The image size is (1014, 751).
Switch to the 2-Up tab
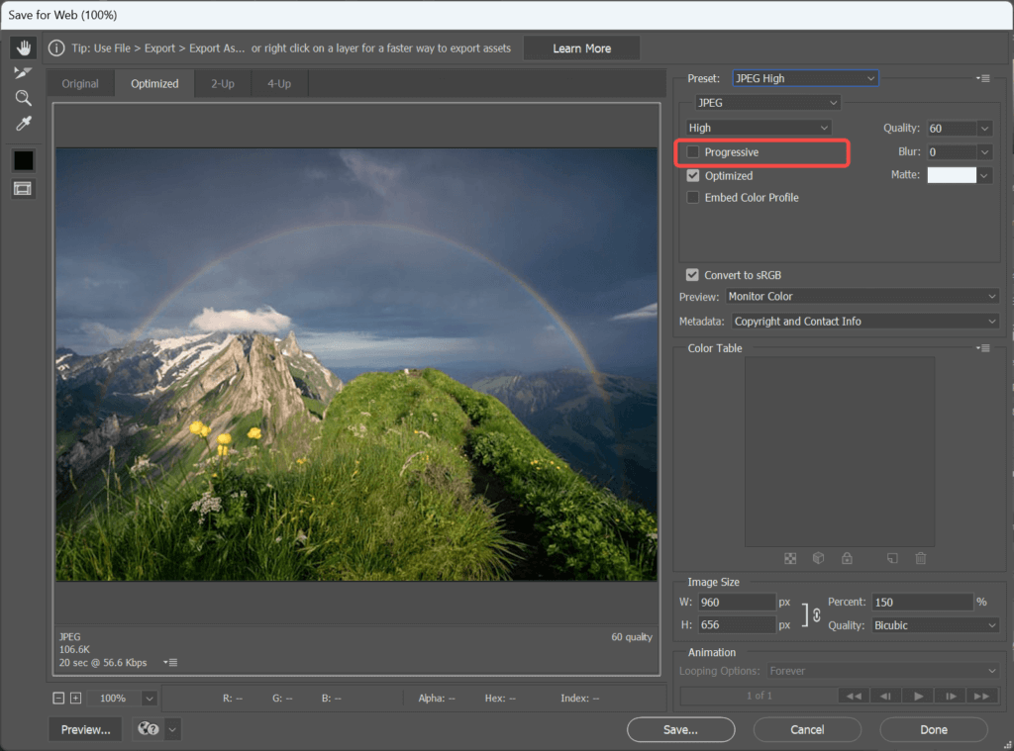[223, 84]
